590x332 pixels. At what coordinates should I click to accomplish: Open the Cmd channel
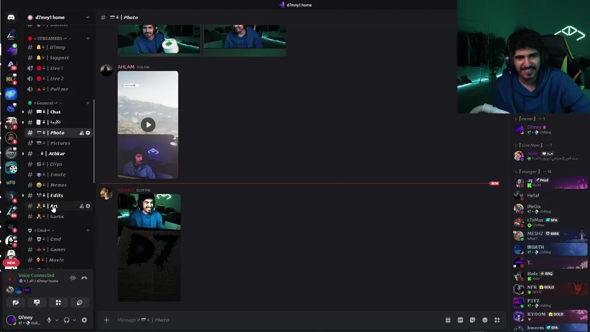pos(59,239)
